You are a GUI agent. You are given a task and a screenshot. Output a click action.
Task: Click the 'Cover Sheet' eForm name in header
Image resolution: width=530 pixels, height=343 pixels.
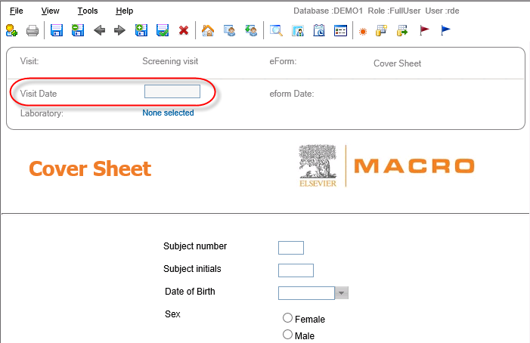(397, 63)
